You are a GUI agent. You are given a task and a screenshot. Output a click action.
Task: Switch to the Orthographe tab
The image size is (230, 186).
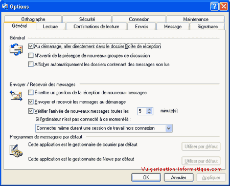[x=33, y=19]
